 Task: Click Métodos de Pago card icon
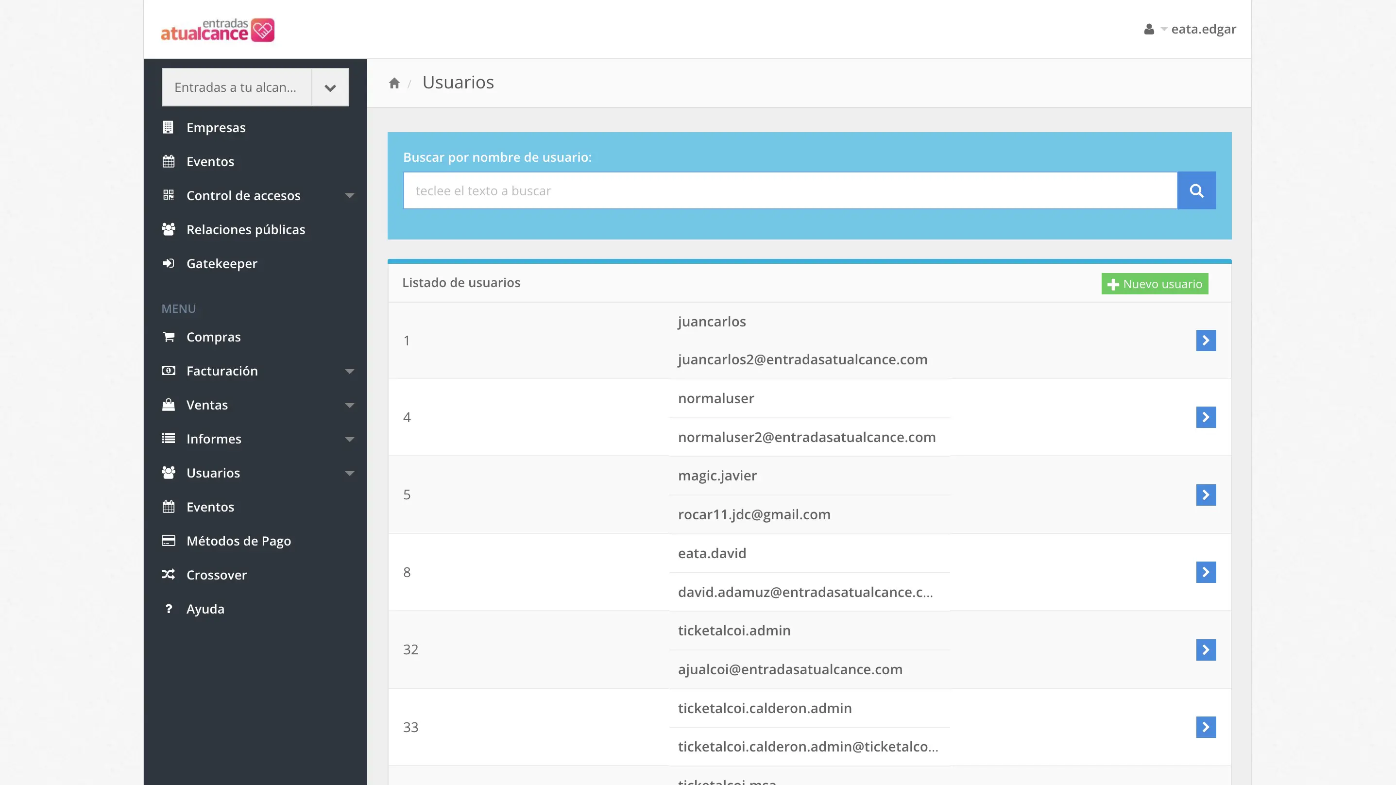(168, 541)
